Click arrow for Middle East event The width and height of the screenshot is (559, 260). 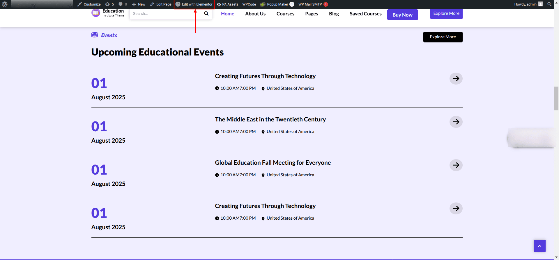point(456,122)
